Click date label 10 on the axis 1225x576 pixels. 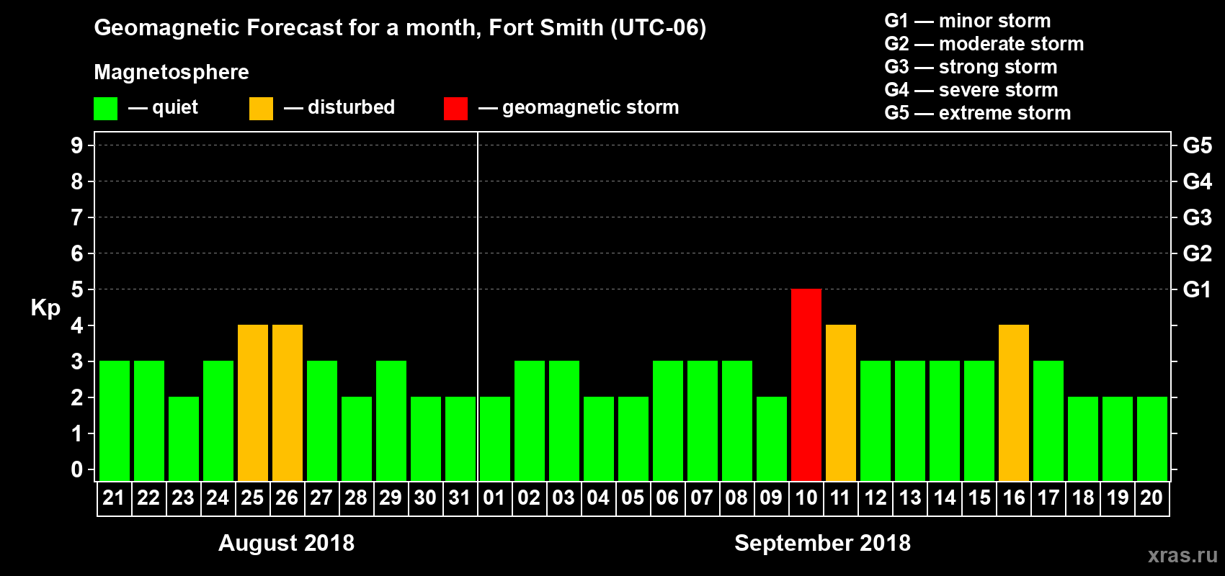(806, 498)
